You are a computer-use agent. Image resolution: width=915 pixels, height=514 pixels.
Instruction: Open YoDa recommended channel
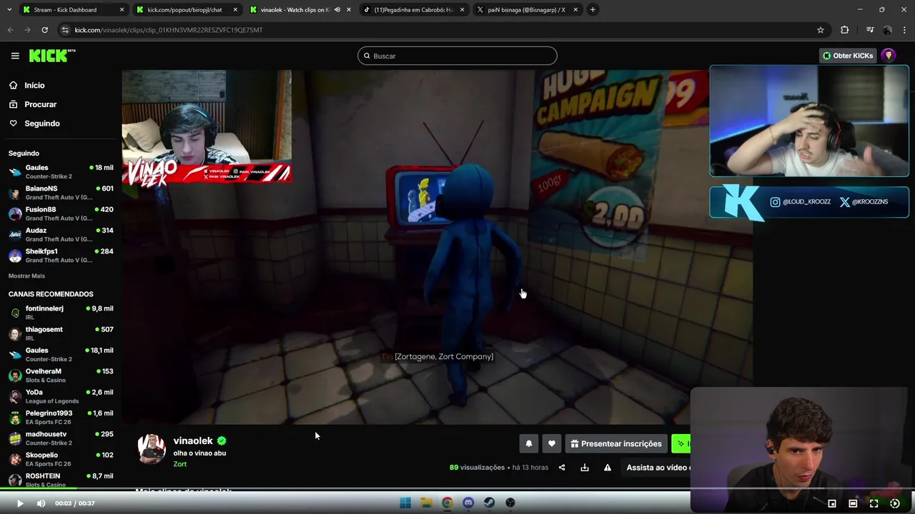pos(61,396)
